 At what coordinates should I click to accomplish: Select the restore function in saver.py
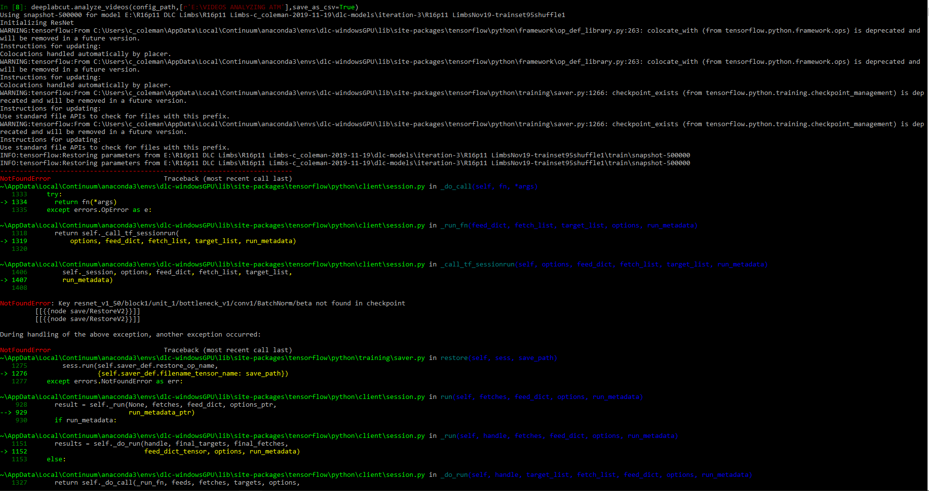453,358
